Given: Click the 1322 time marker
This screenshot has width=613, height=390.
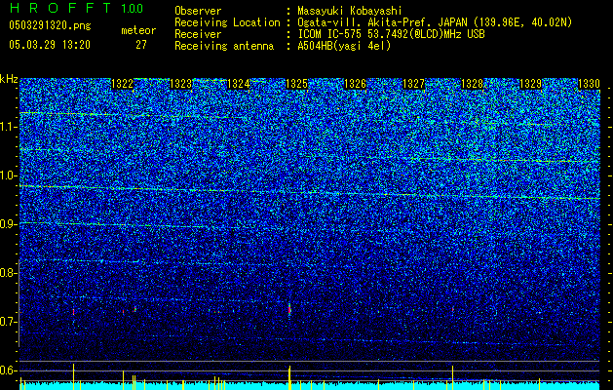Looking at the screenshot, I should click(123, 84).
